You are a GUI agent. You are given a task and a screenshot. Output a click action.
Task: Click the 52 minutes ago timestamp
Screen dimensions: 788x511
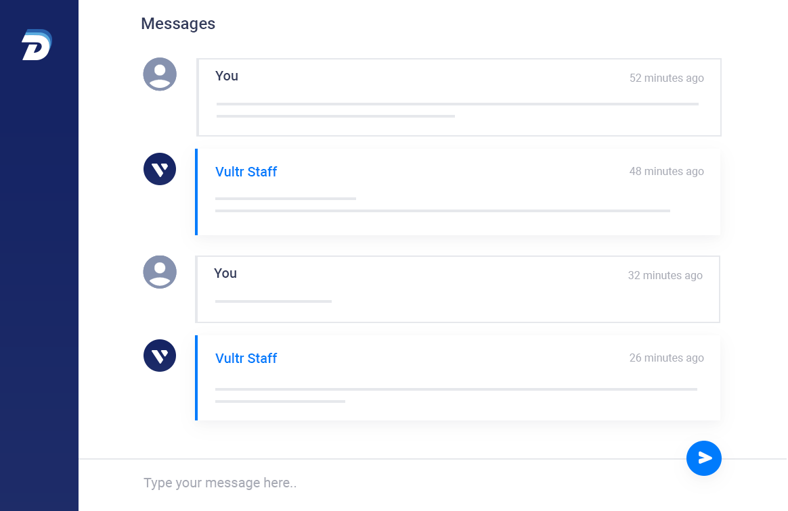click(x=666, y=78)
